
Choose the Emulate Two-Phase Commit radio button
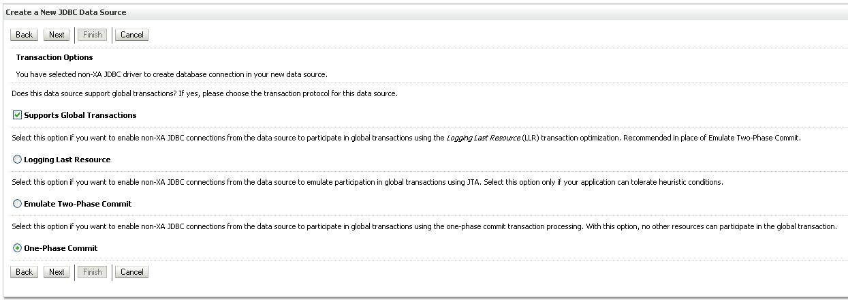point(18,204)
